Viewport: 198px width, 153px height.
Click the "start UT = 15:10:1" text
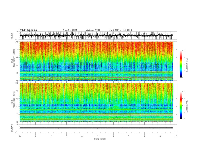(x=121, y=30)
